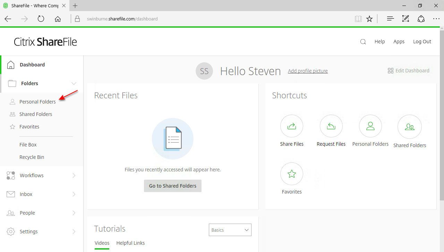Click the Request Files shortcut icon

[x=331, y=126]
